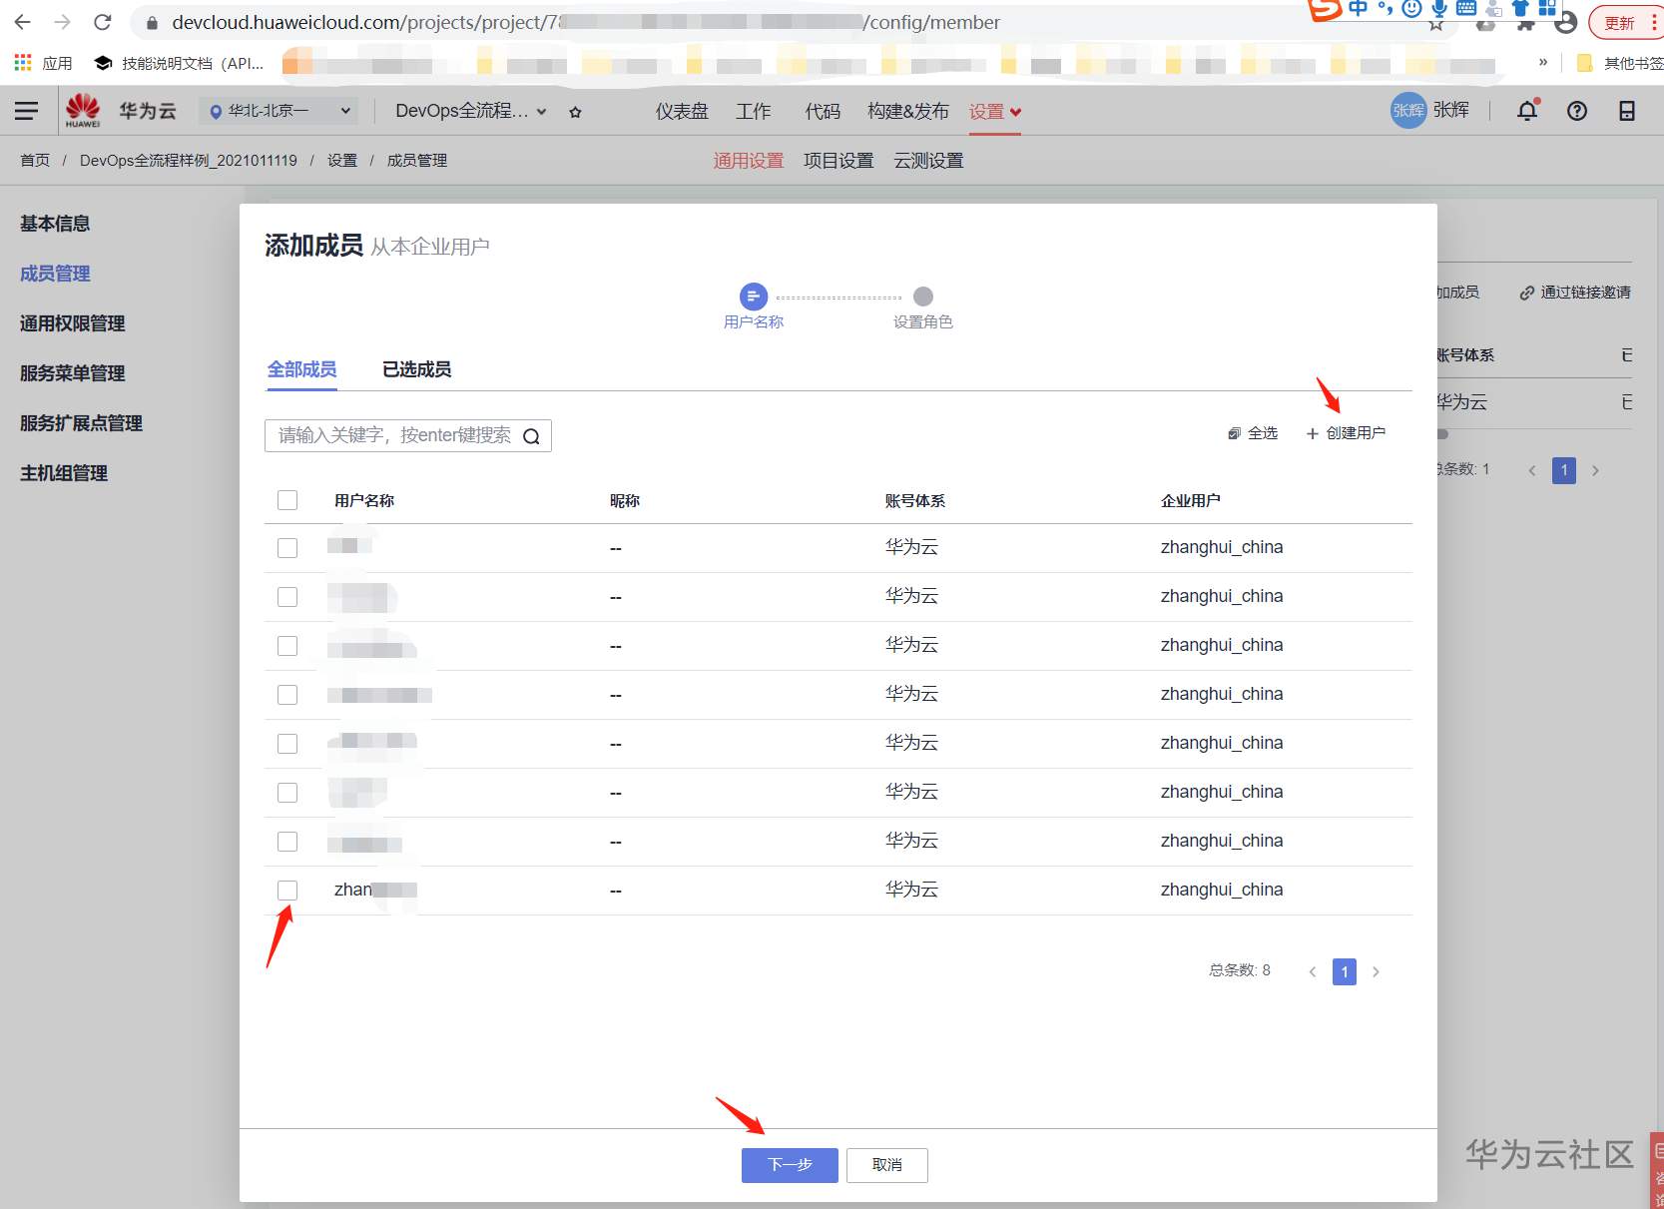
Task: Go to 首页 in the breadcrumb
Action: click(35, 160)
